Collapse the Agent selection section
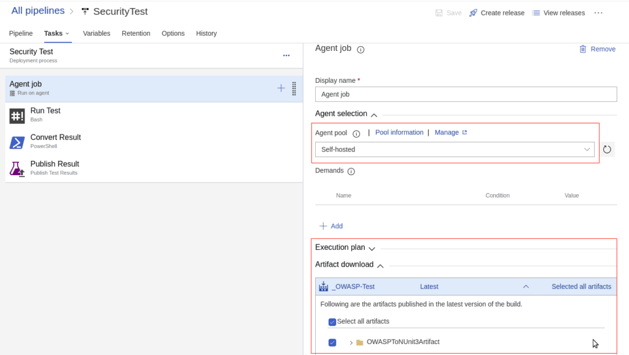 [374, 115]
